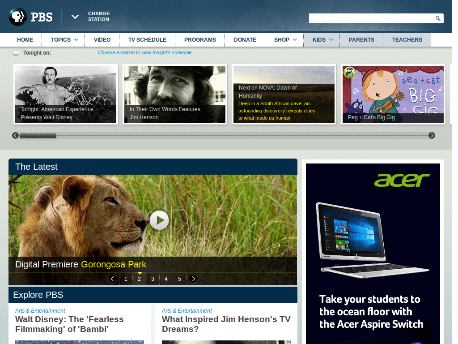This screenshot has width=458, height=344.
Task: Click Arts & Entertainment above Walt Disney article
Action: 40,311
